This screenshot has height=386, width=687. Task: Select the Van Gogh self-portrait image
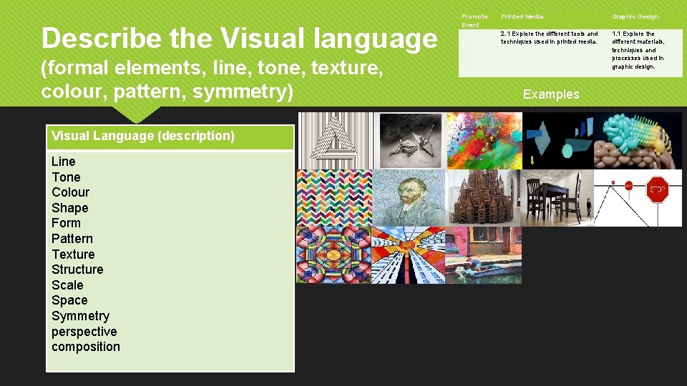[x=409, y=198]
